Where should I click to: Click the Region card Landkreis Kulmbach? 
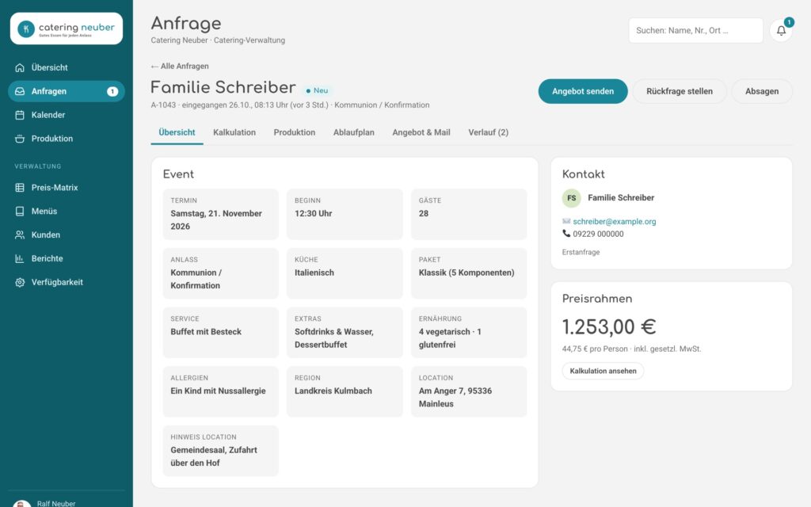click(x=345, y=391)
